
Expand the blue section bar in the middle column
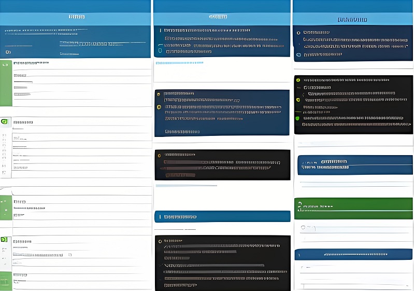coord(222,216)
